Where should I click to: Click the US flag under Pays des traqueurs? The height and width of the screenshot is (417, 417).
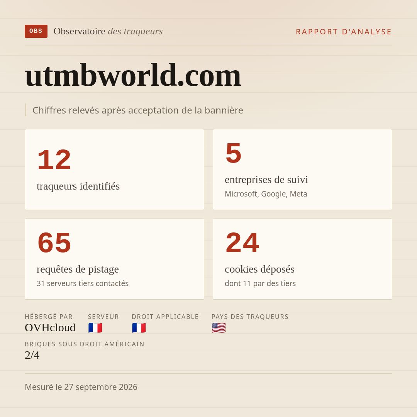click(219, 328)
